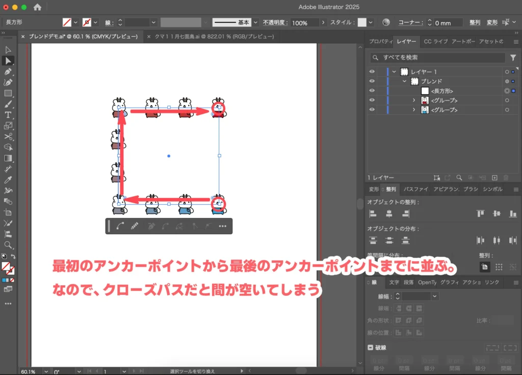Collapse the レイヤー 1 tree
522x375 pixels.
pos(394,72)
